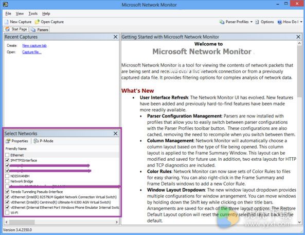Click the 'What's New' heading
305x235 pixels.
point(137,91)
